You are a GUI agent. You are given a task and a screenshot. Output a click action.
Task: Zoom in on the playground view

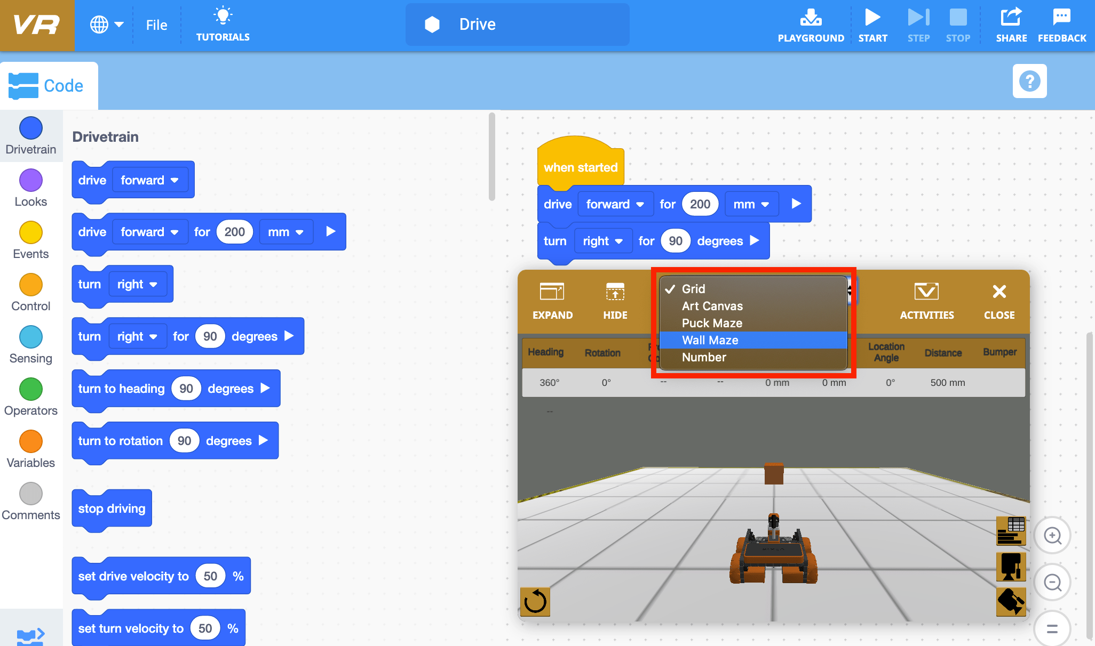1052,536
